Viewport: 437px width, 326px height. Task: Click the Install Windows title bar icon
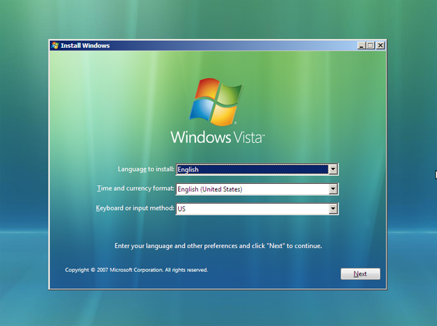55,46
